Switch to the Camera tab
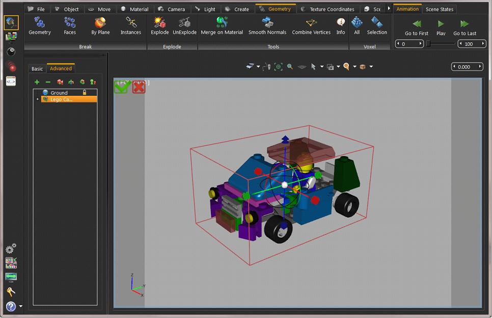Screen dimensions: 492x318 point(172,9)
